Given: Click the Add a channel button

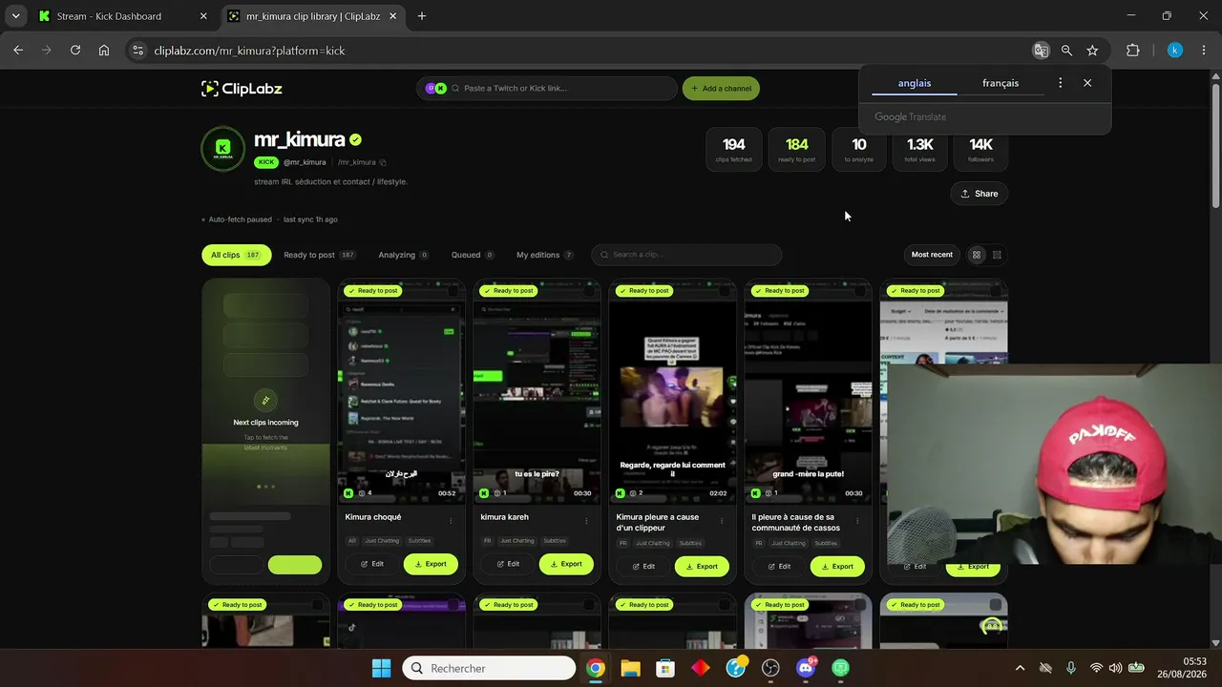Looking at the screenshot, I should click(721, 89).
